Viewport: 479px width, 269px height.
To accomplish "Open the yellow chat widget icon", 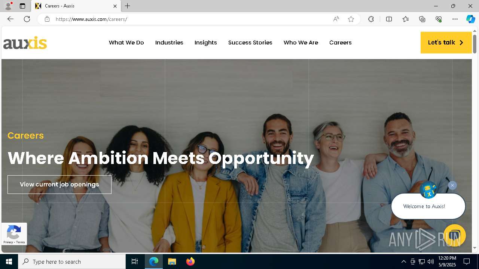I will pyautogui.click(x=455, y=235).
